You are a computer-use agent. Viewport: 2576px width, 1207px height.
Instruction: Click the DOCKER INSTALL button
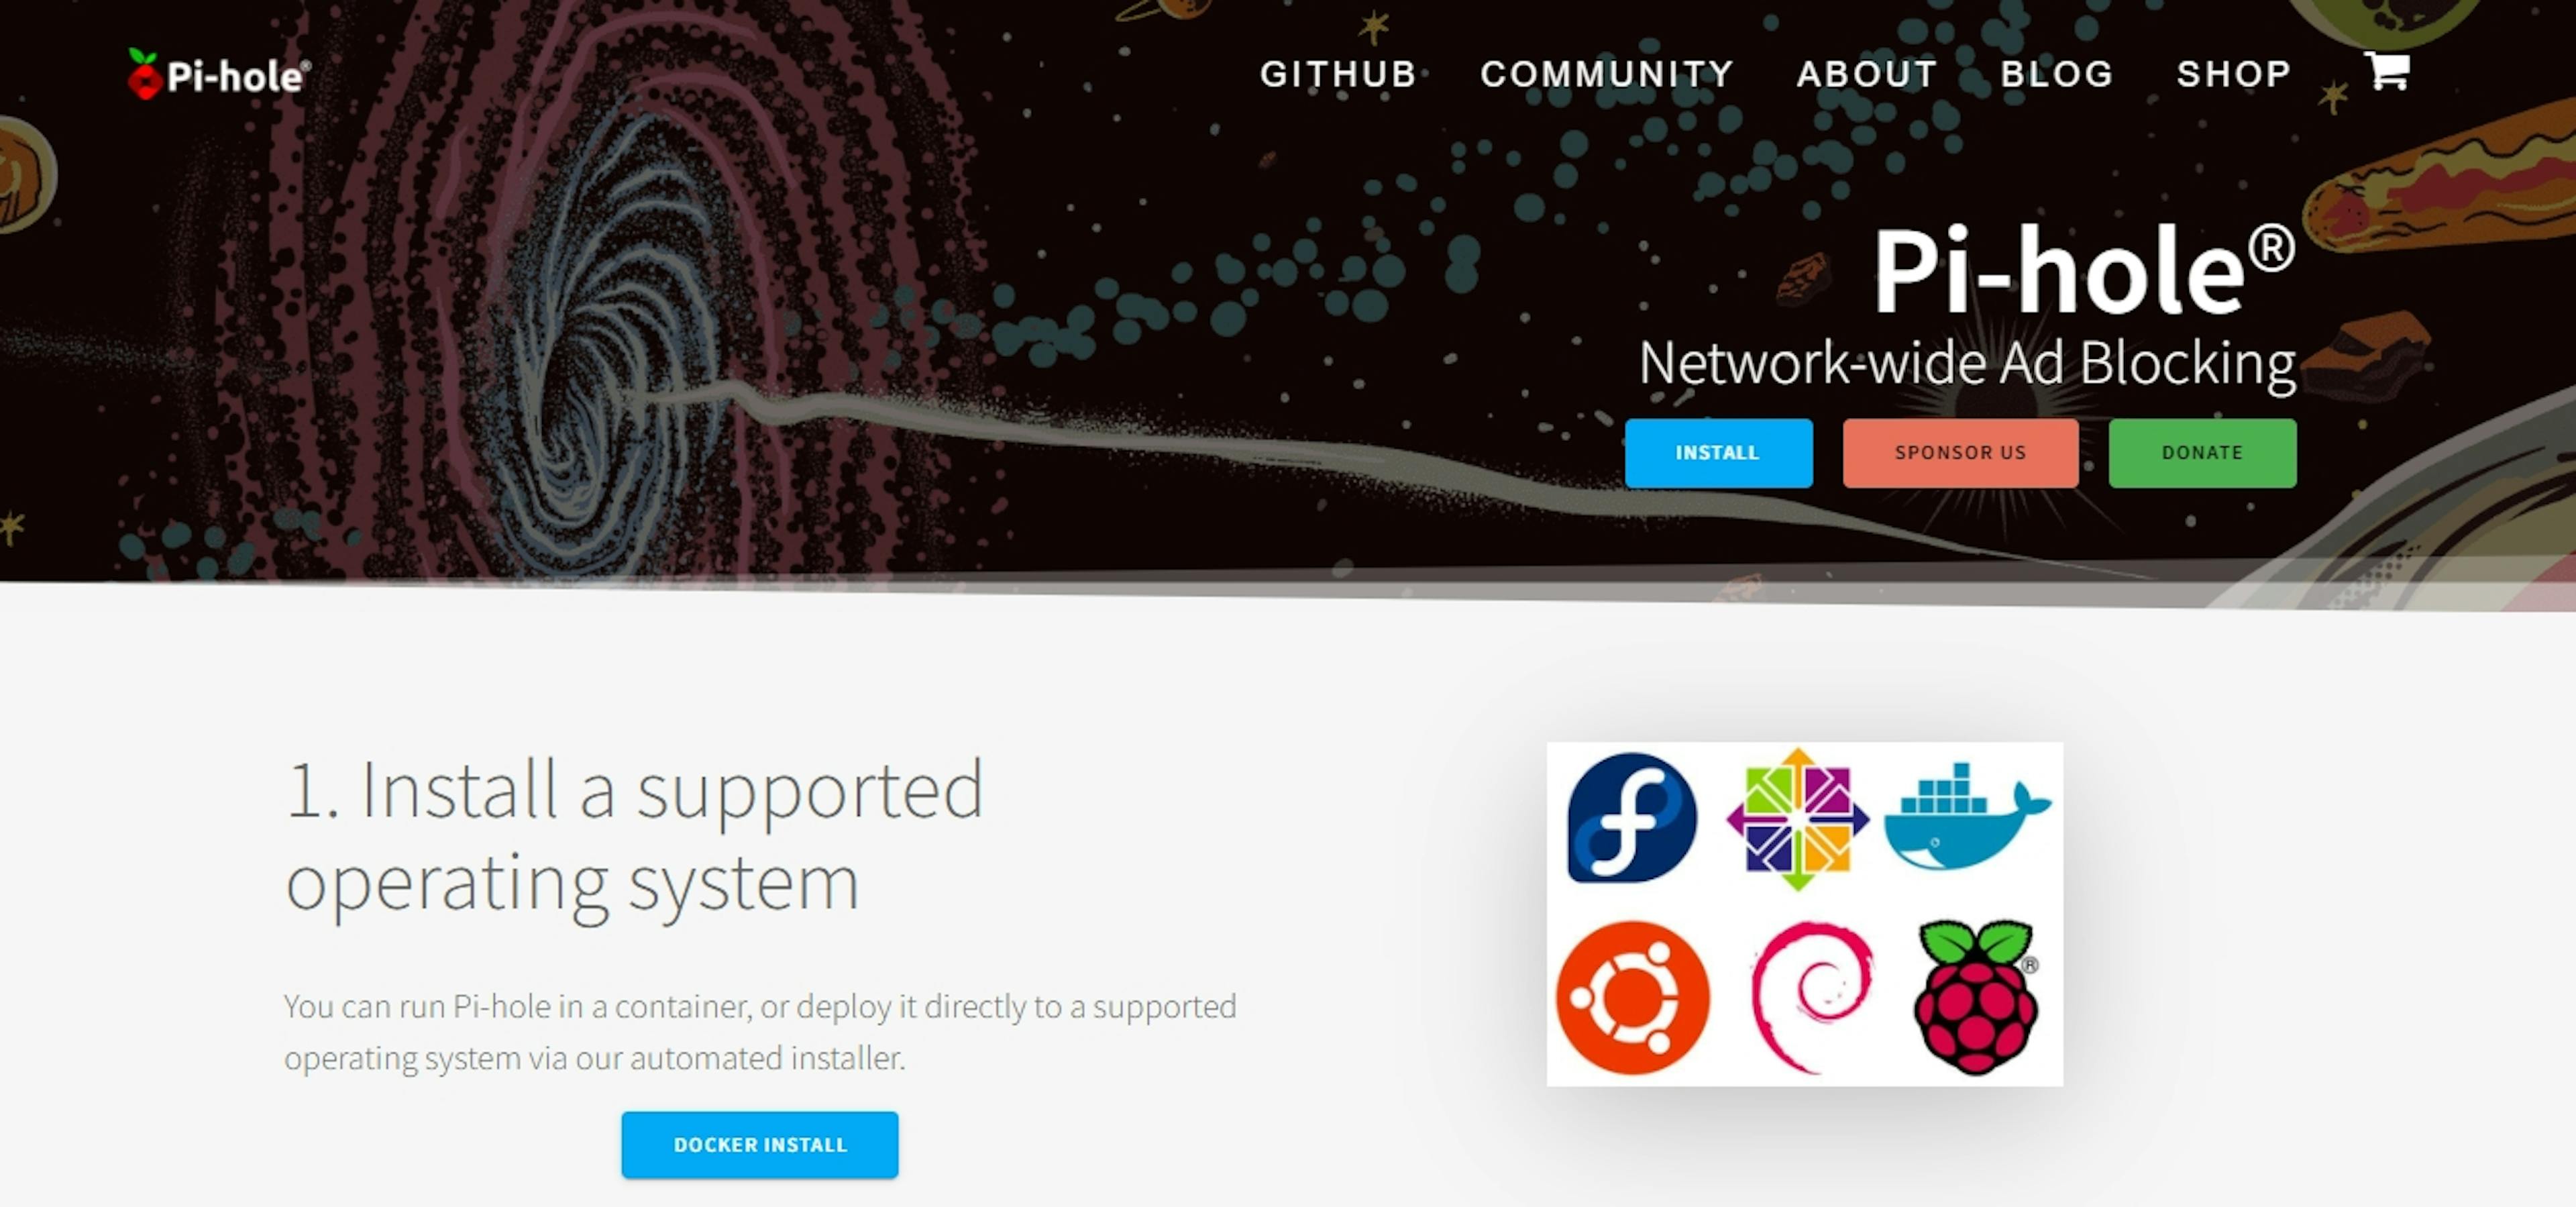click(x=760, y=1145)
